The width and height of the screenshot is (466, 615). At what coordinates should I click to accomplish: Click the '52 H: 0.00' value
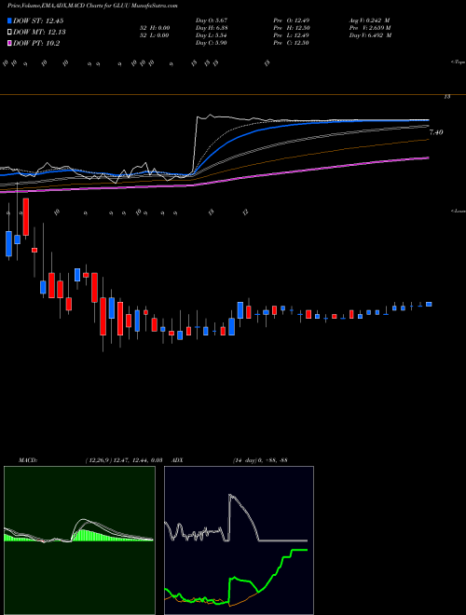[155, 28]
